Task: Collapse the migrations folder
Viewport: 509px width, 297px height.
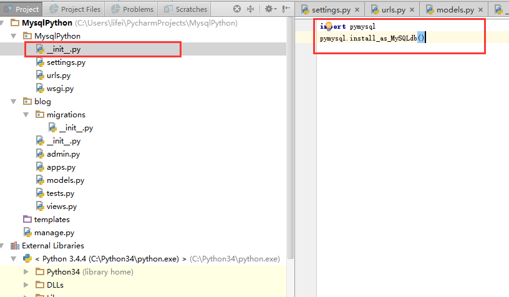Action: 26,115
